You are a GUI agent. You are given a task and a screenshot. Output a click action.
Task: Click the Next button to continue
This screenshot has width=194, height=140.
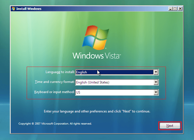click(x=170, y=126)
